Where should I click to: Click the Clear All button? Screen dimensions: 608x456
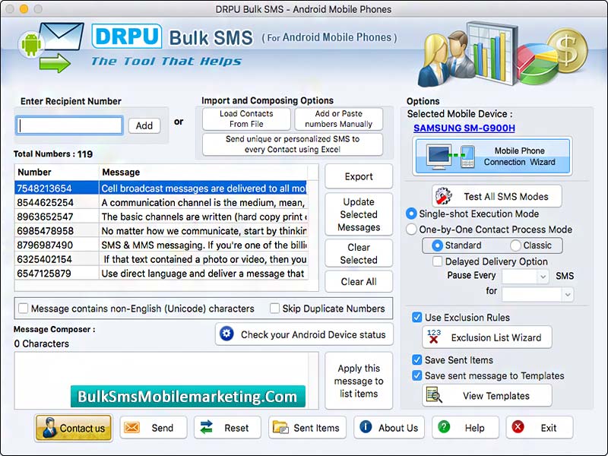pyautogui.click(x=359, y=281)
